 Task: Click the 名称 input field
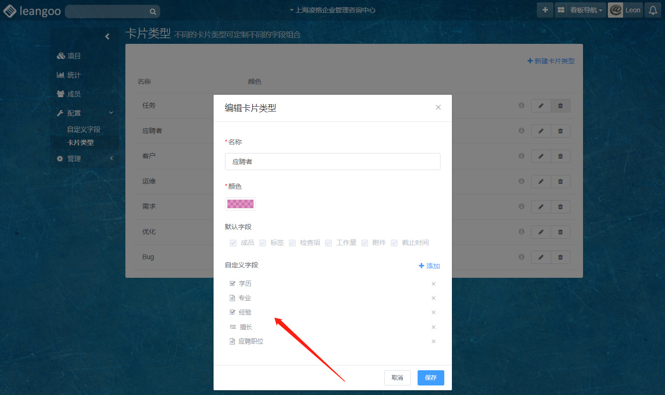[x=332, y=162]
